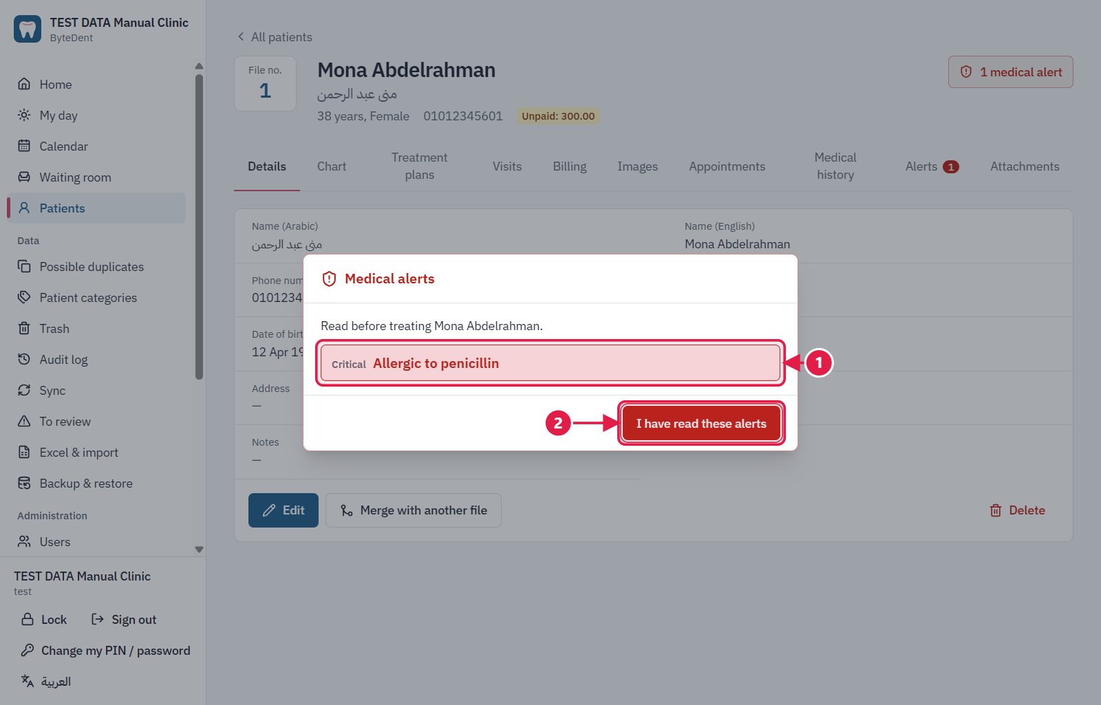This screenshot has width=1101, height=705.
Task: Open the Medical history tab
Action: tap(835, 166)
